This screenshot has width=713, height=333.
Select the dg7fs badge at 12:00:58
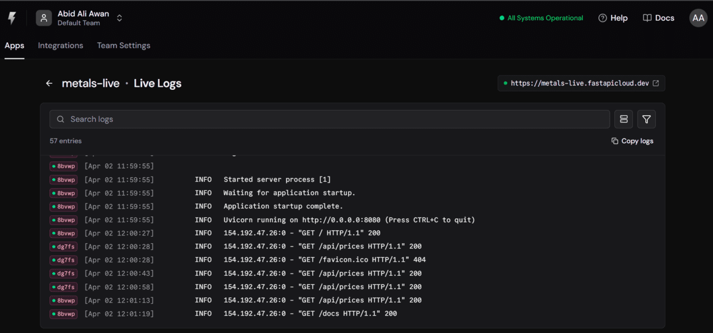pos(64,287)
